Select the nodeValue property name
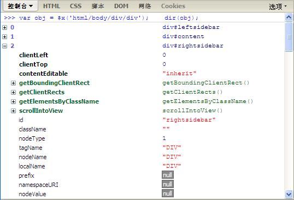Viewport: 294px width, 200px height. coord(32,194)
